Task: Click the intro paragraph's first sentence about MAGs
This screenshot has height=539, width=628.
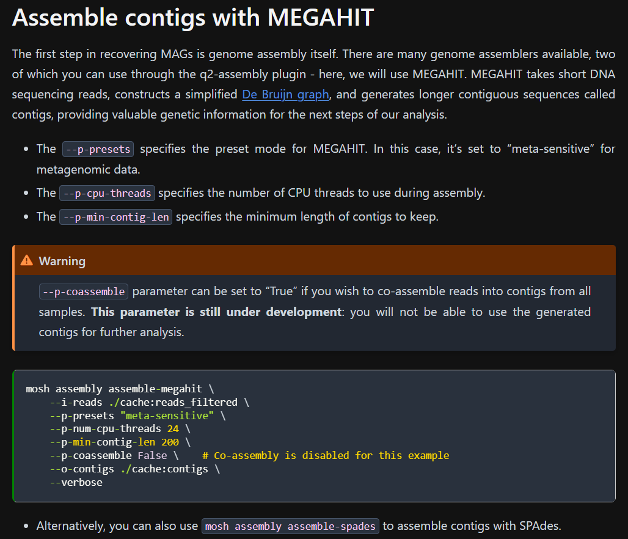Action: point(174,54)
